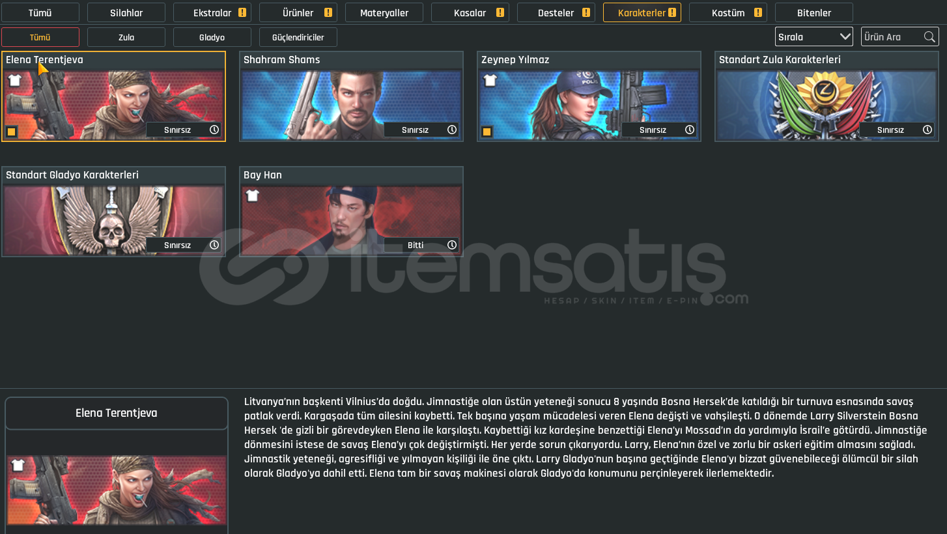Click the clock icon on Shahram Shams's card
The height and width of the screenshot is (534, 947).
click(452, 130)
